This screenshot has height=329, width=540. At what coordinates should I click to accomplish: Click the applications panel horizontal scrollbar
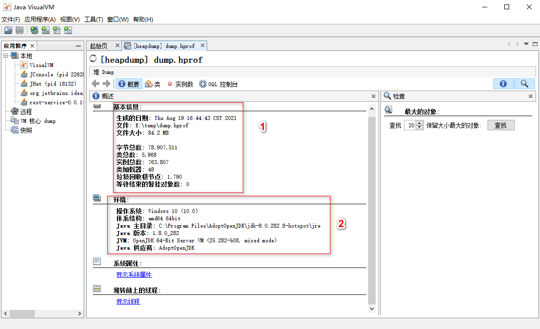point(23,313)
